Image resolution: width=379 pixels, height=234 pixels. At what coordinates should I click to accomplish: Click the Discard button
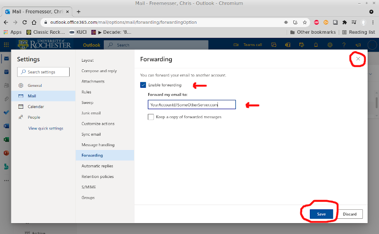tap(350, 214)
